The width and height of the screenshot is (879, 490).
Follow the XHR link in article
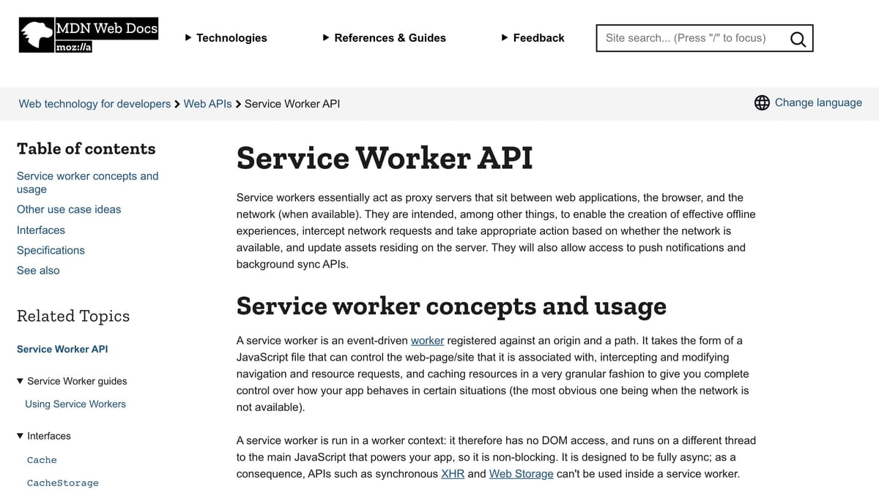tap(453, 474)
